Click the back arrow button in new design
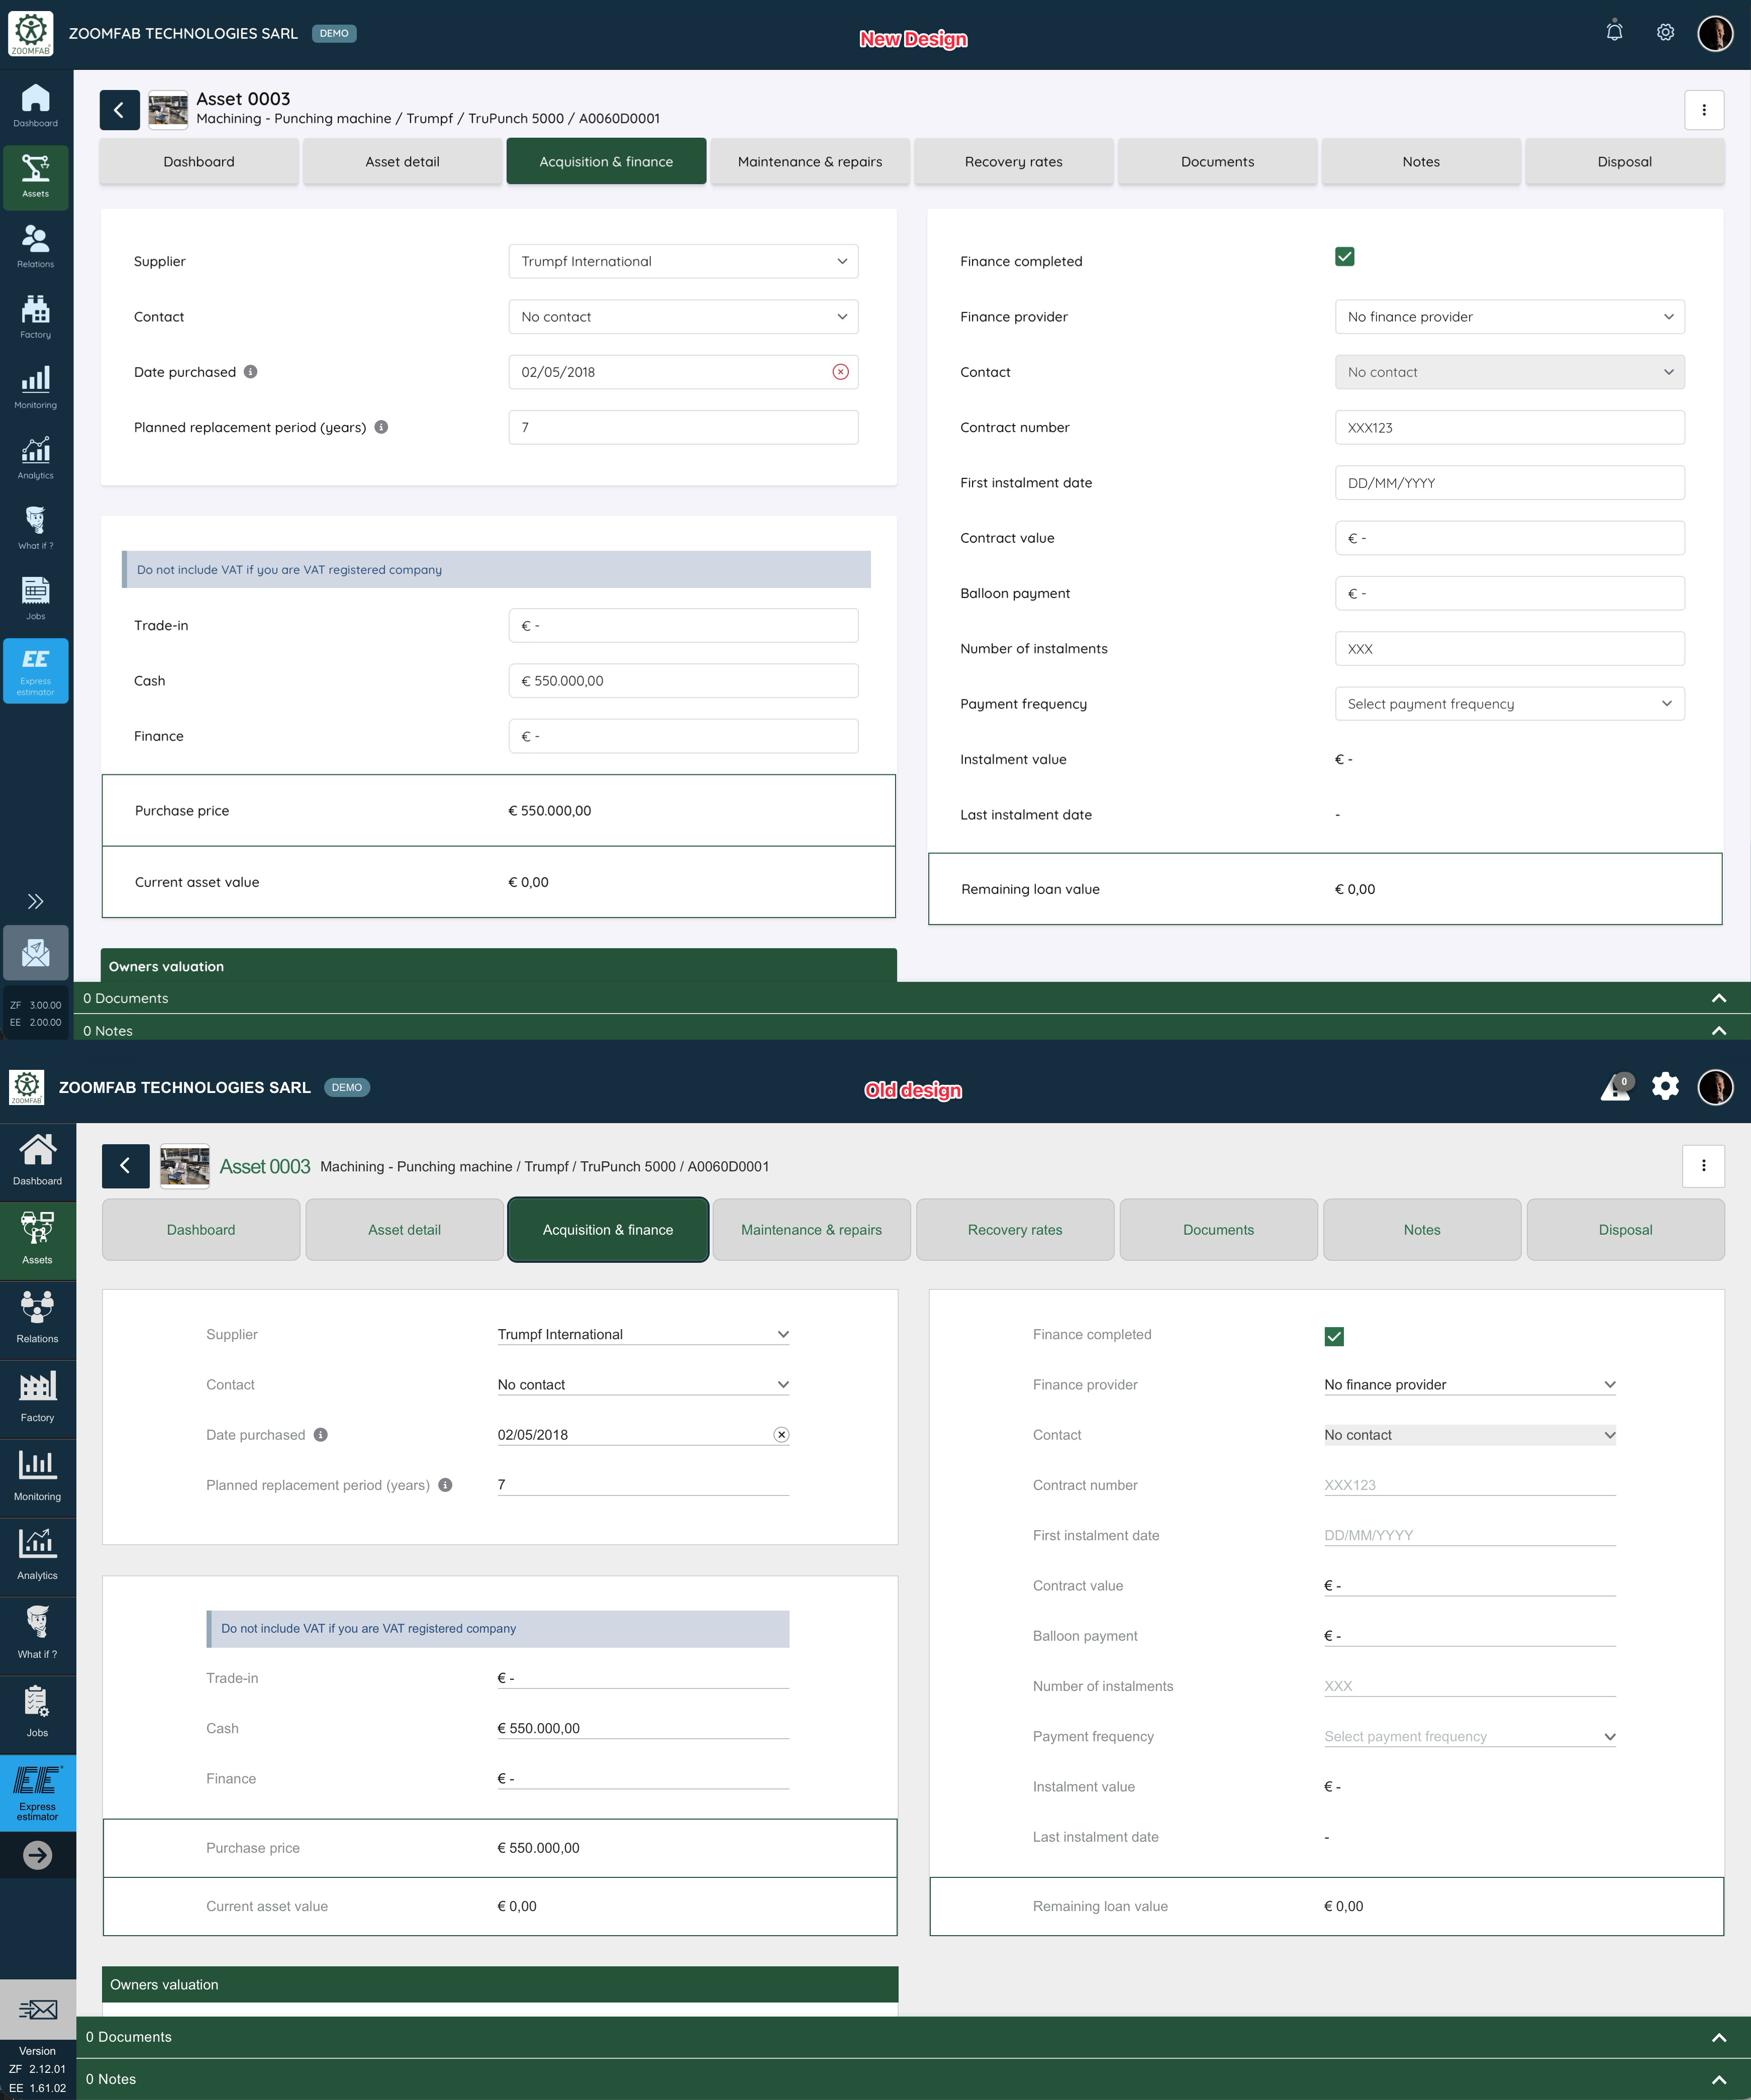 [119, 110]
